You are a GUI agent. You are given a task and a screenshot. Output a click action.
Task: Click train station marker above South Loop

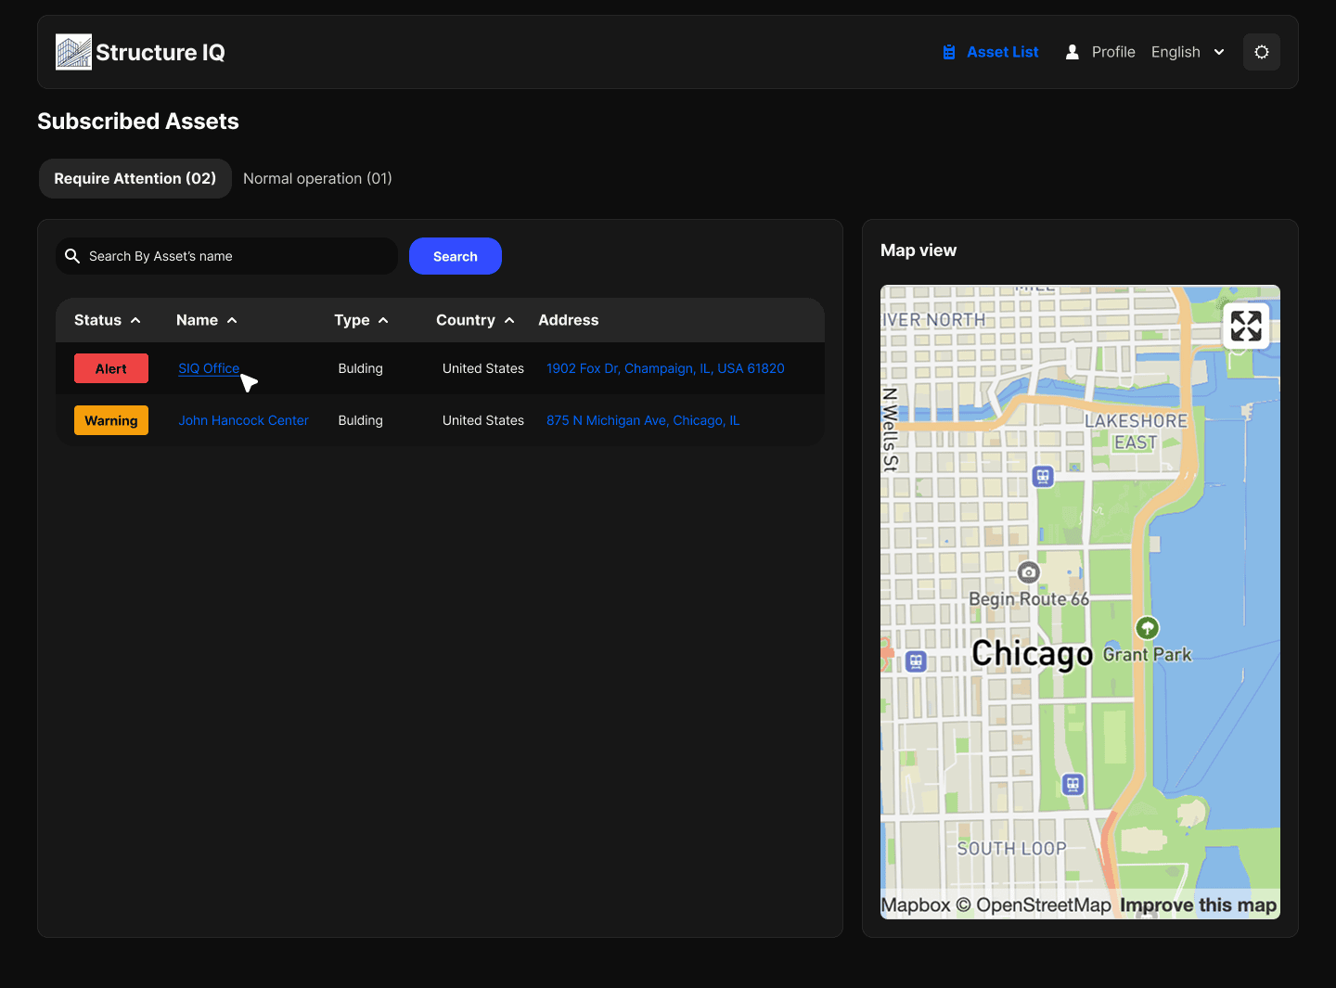tap(1073, 785)
